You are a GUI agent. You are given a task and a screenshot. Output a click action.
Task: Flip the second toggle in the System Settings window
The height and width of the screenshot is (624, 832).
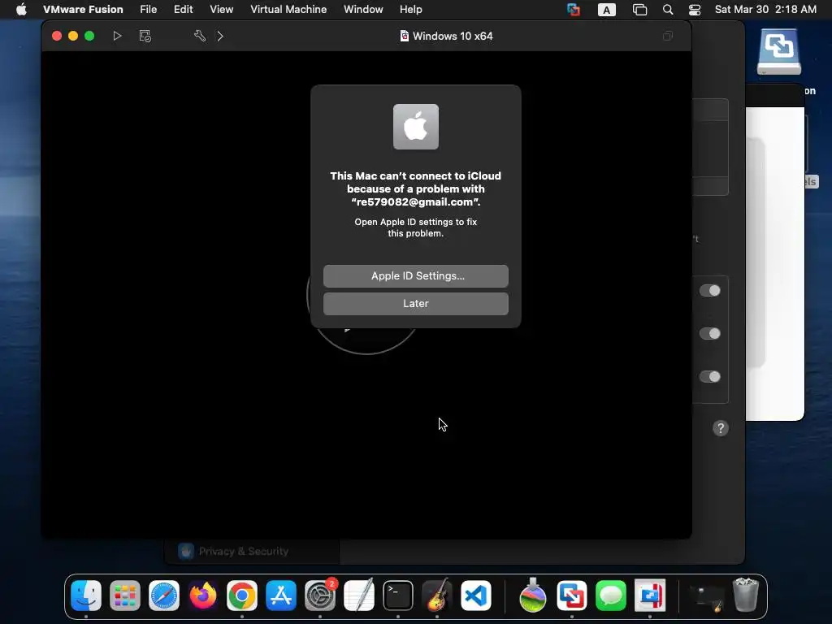click(x=709, y=334)
